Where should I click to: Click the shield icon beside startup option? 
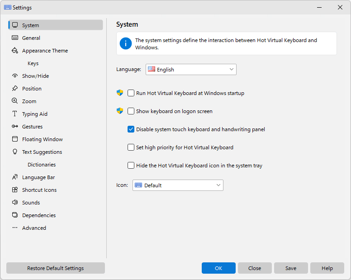pyautogui.click(x=120, y=93)
